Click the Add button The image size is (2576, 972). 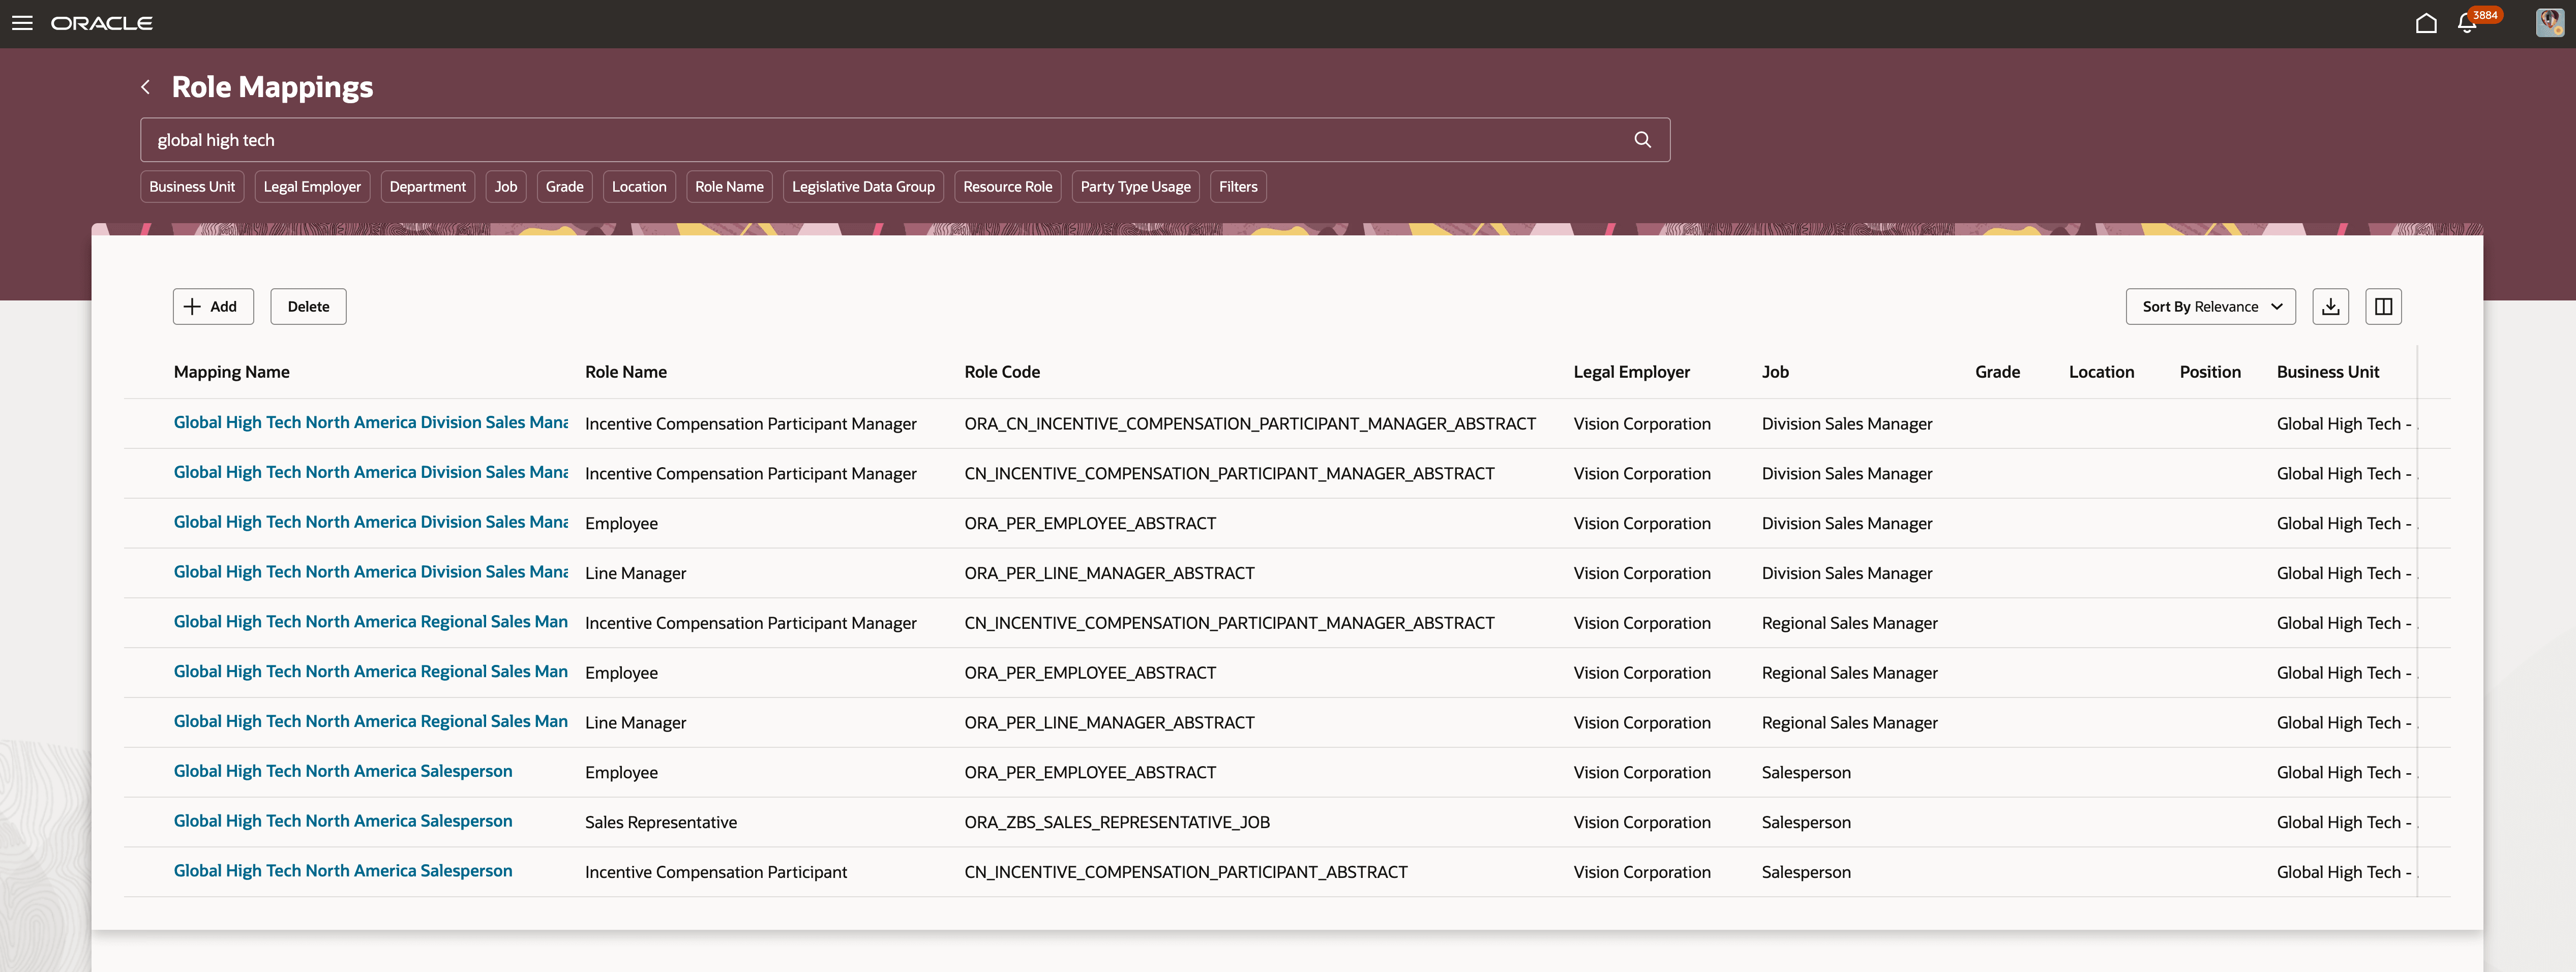coord(212,306)
